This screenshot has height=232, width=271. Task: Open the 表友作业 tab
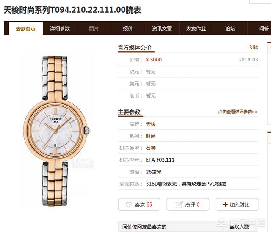point(196,28)
